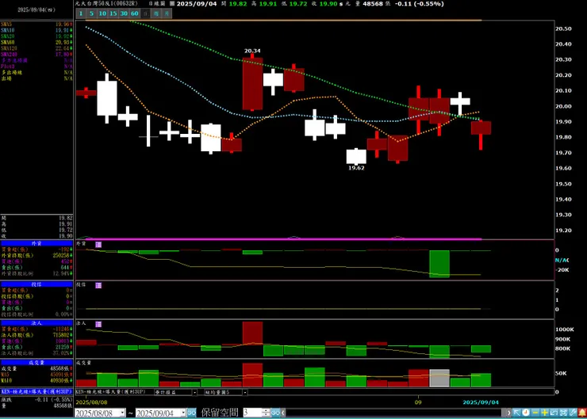587x419 pixels.
Task: Select the 10-minute chart interval
Action: click(102, 13)
